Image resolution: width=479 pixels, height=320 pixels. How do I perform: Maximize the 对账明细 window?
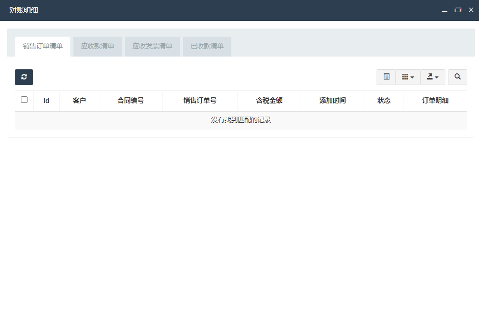(458, 10)
